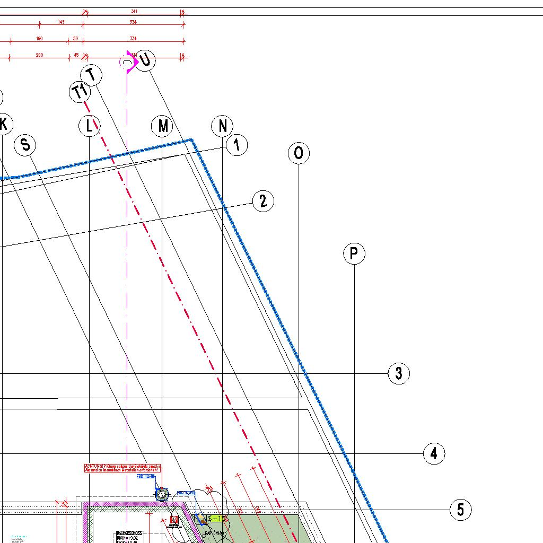Select row axis bubble 2
The height and width of the screenshot is (543, 543).
263,202
